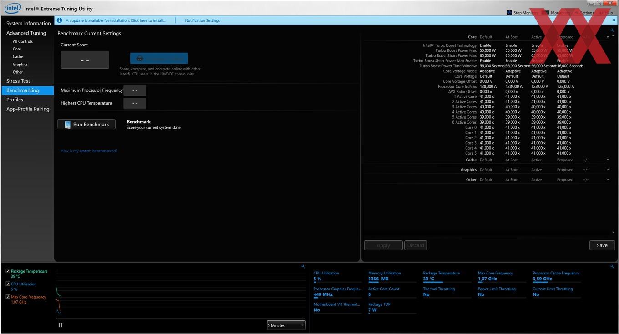Click the Current Limit Throttling tile
The image size is (619, 334).
coord(557,292)
